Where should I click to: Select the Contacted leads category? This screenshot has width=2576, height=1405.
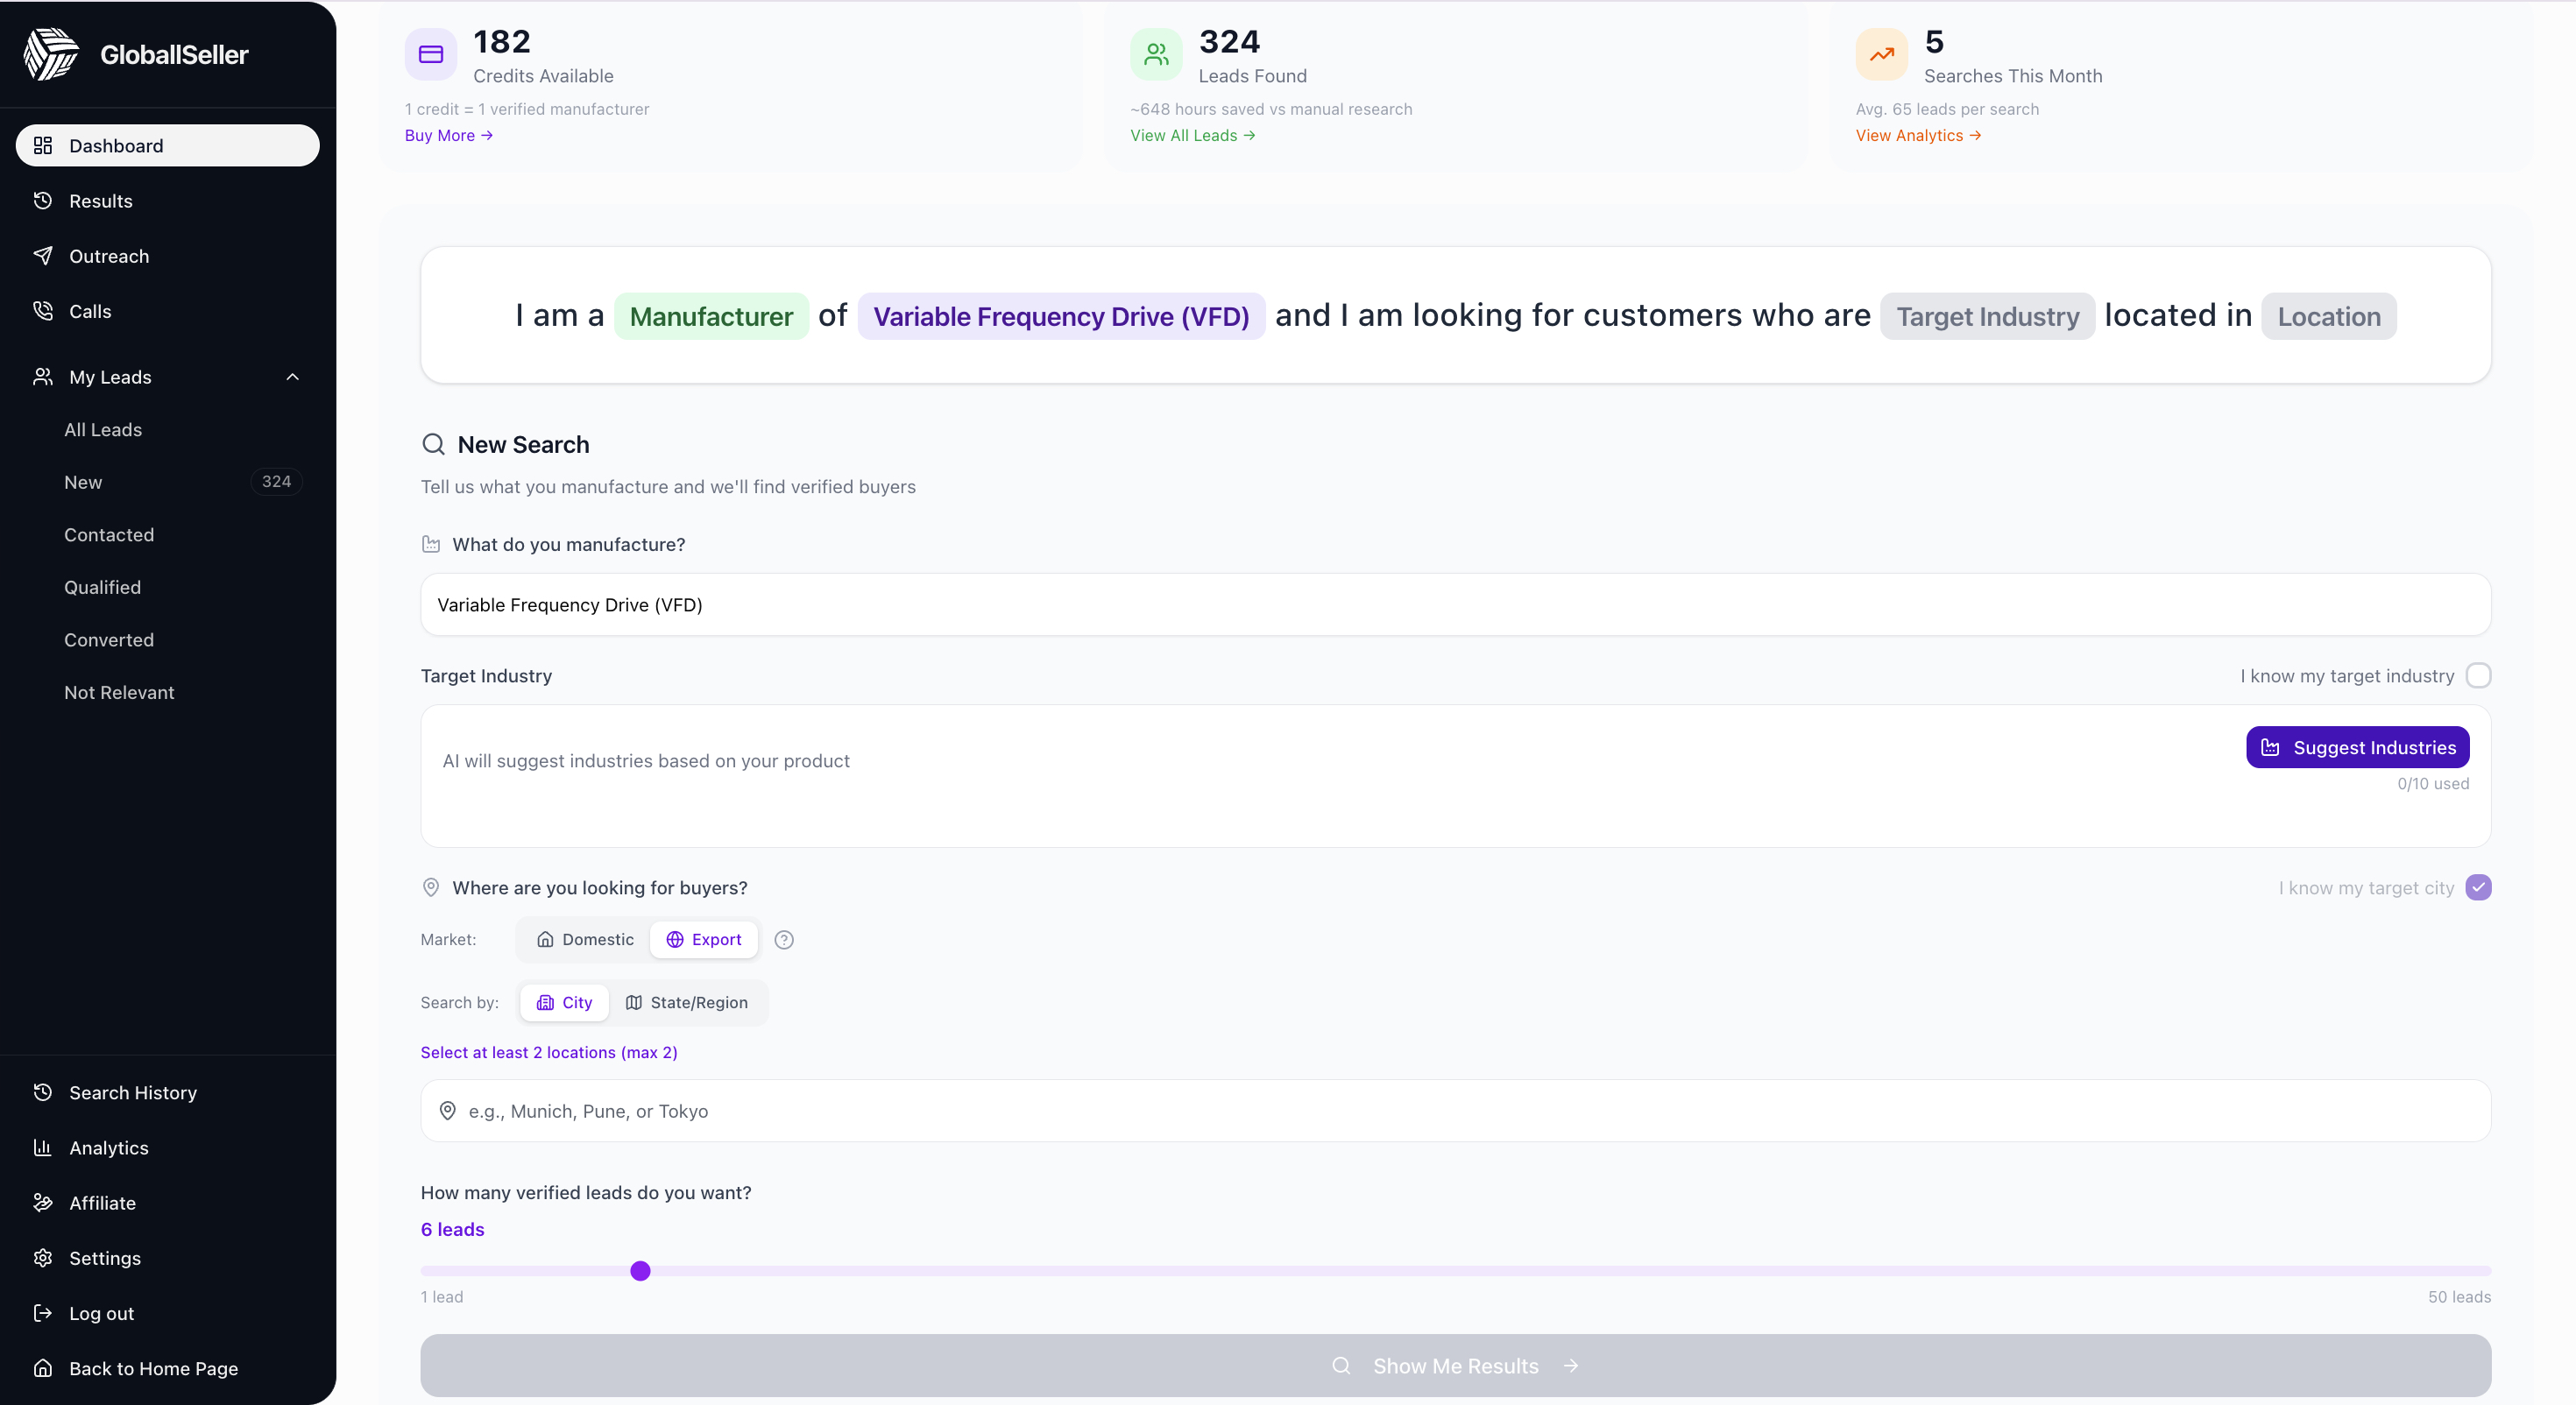(x=110, y=534)
